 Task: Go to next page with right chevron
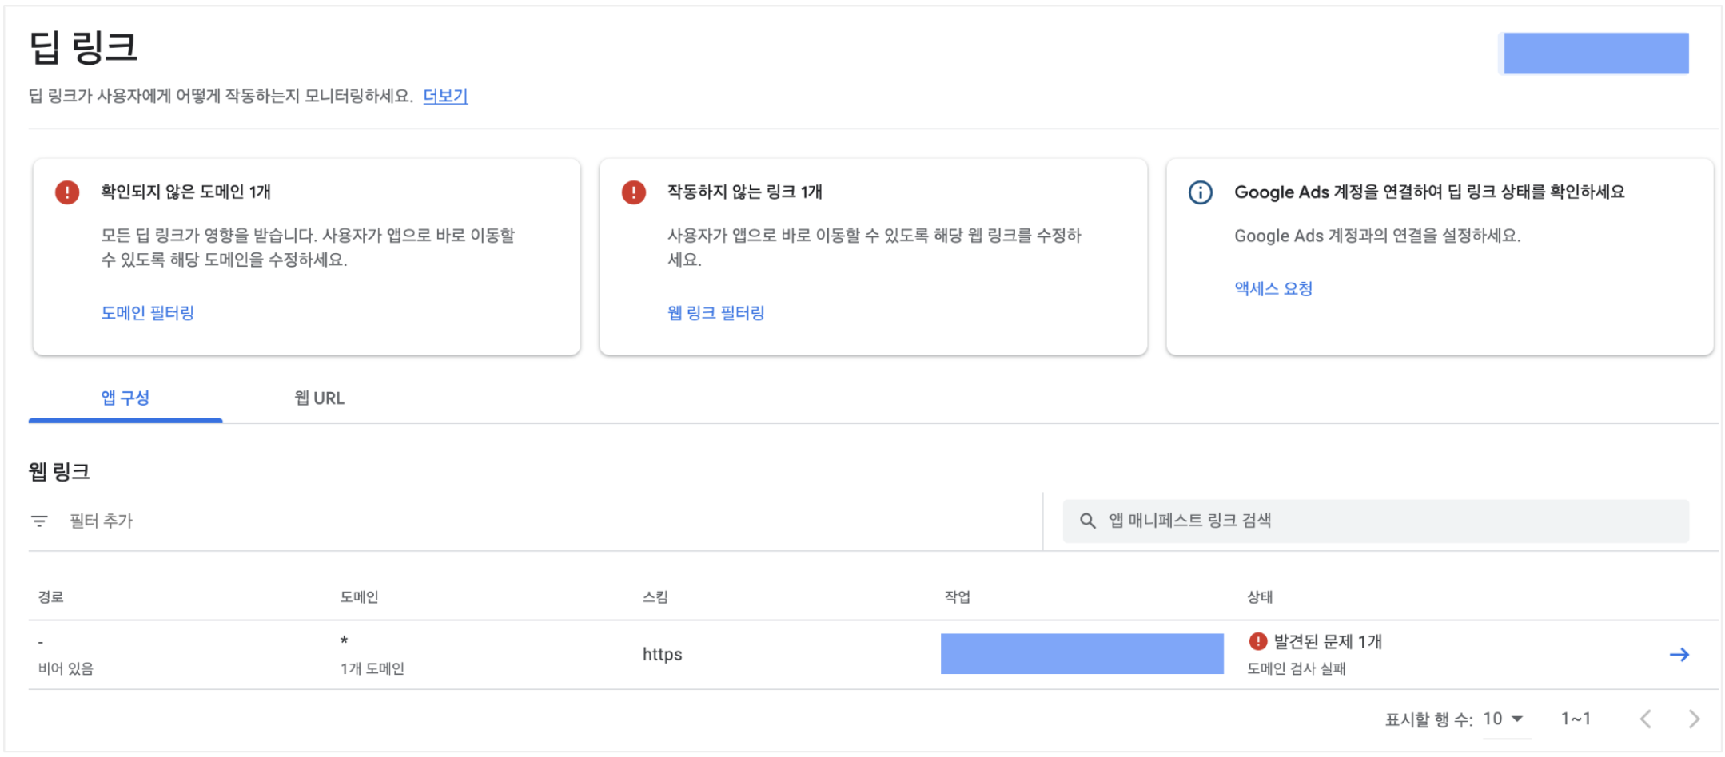tap(1694, 719)
